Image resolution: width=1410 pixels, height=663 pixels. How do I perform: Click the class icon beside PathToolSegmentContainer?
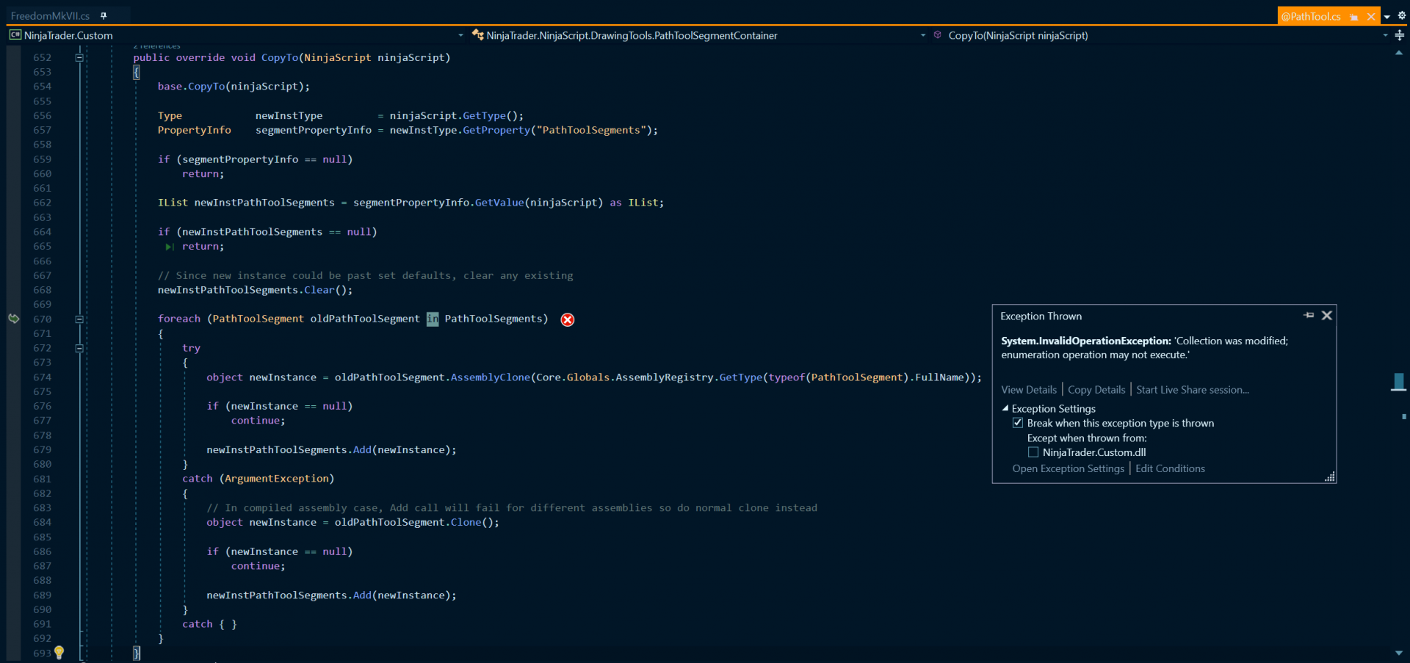point(477,35)
